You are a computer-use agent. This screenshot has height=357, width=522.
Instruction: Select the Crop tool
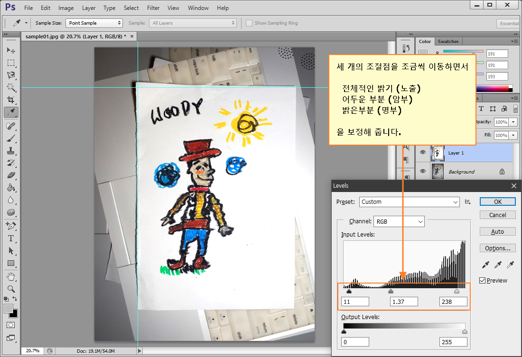pos(11,100)
